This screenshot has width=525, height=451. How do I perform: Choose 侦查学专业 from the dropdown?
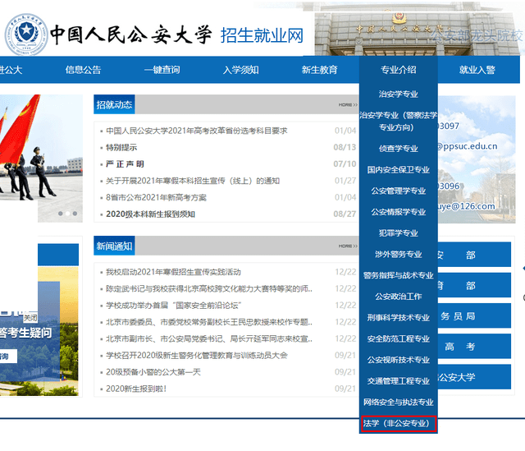(399, 149)
